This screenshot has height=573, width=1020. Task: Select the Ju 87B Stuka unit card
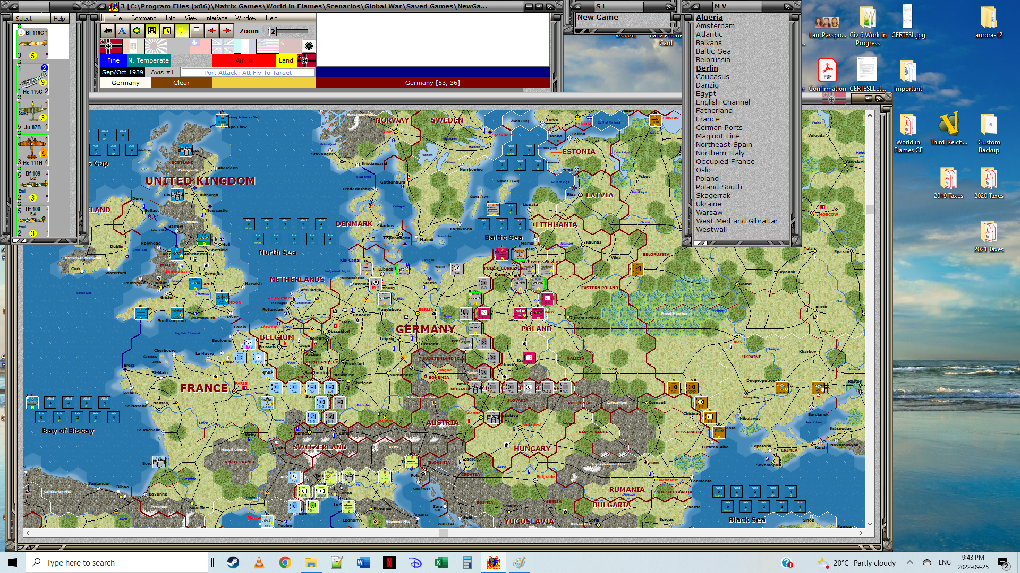click(33, 115)
